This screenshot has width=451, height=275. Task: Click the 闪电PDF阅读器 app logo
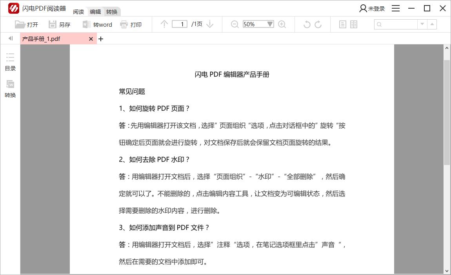pos(13,8)
